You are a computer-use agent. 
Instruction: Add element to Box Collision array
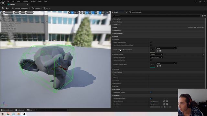point(164,104)
